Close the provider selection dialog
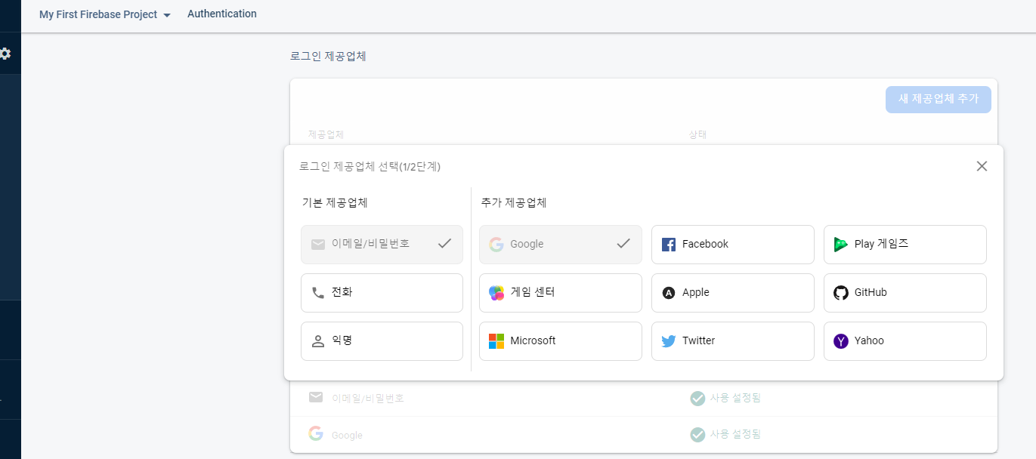Screen dimensions: 1036x459 click(x=982, y=166)
